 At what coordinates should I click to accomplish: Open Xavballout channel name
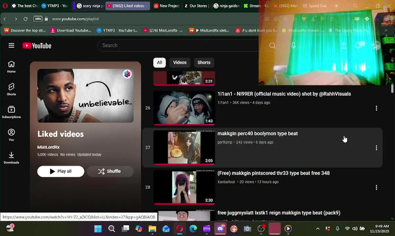pyautogui.click(x=226, y=182)
